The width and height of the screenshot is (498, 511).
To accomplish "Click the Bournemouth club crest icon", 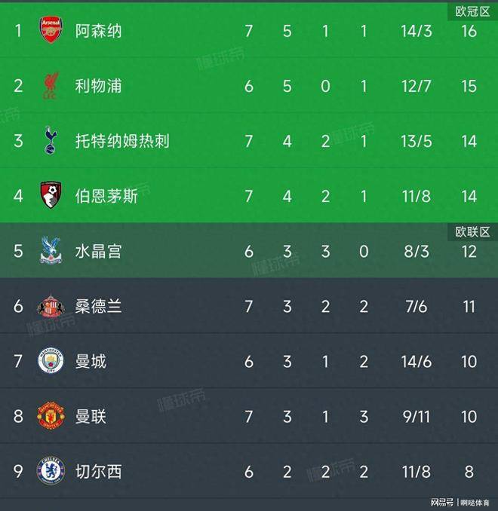I will tap(51, 196).
